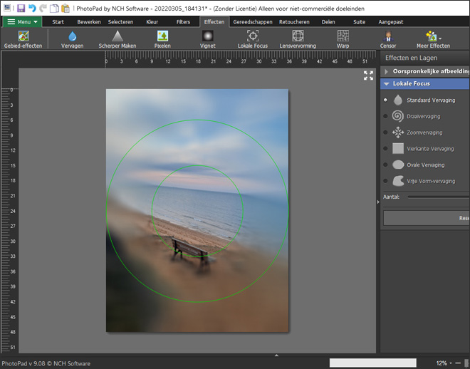470x369 pixels.
Task: Open the Lensvervorming effect
Action: [298, 39]
